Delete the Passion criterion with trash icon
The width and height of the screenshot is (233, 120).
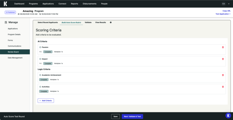(223, 47)
